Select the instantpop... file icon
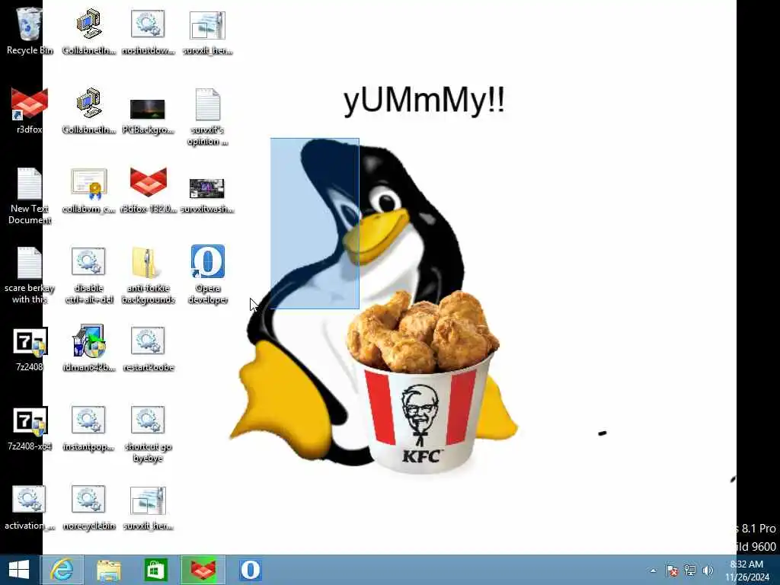The height and width of the screenshot is (585, 780). [x=88, y=428]
